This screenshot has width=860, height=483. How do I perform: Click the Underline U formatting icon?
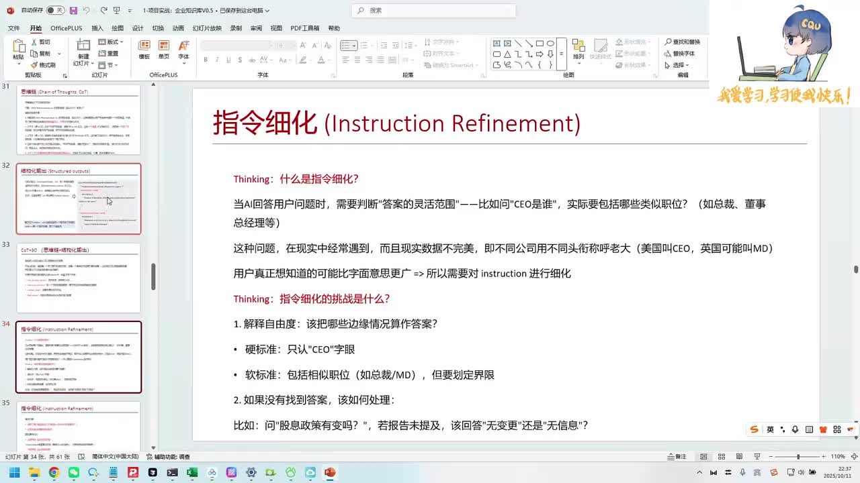coord(228,60)
